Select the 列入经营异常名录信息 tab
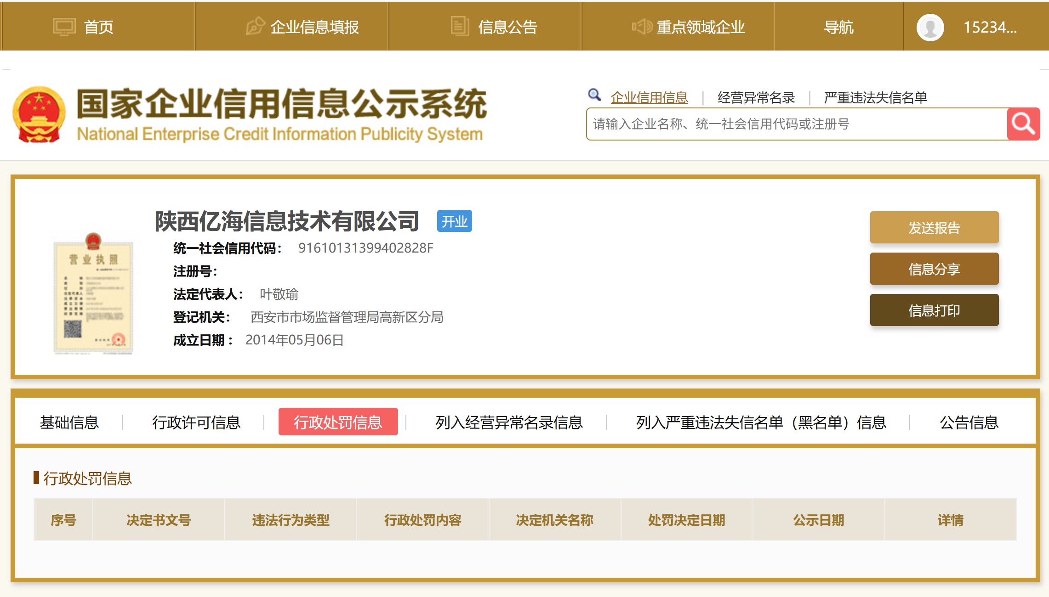The height and width of the screenshot is (597, 1049). coord(509,422)
